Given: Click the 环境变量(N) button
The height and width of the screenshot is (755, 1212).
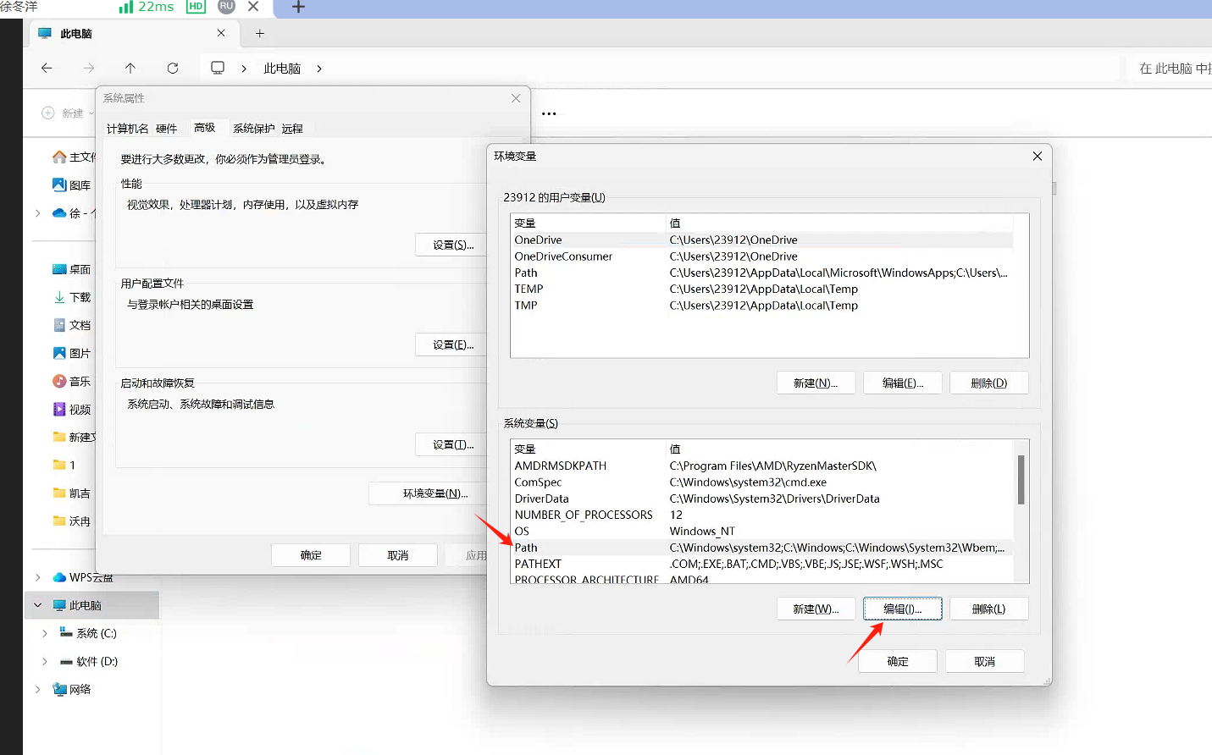Looking at the screenshot, I should tap(429, 493).
